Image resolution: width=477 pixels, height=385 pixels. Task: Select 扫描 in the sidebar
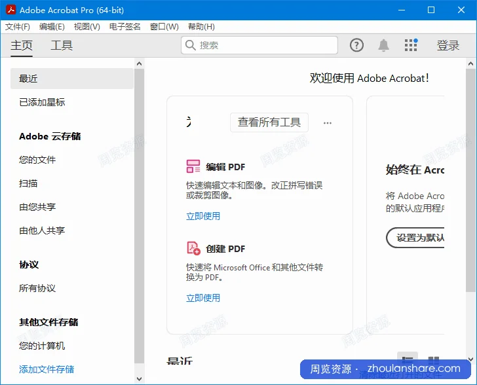coord(28,184)
